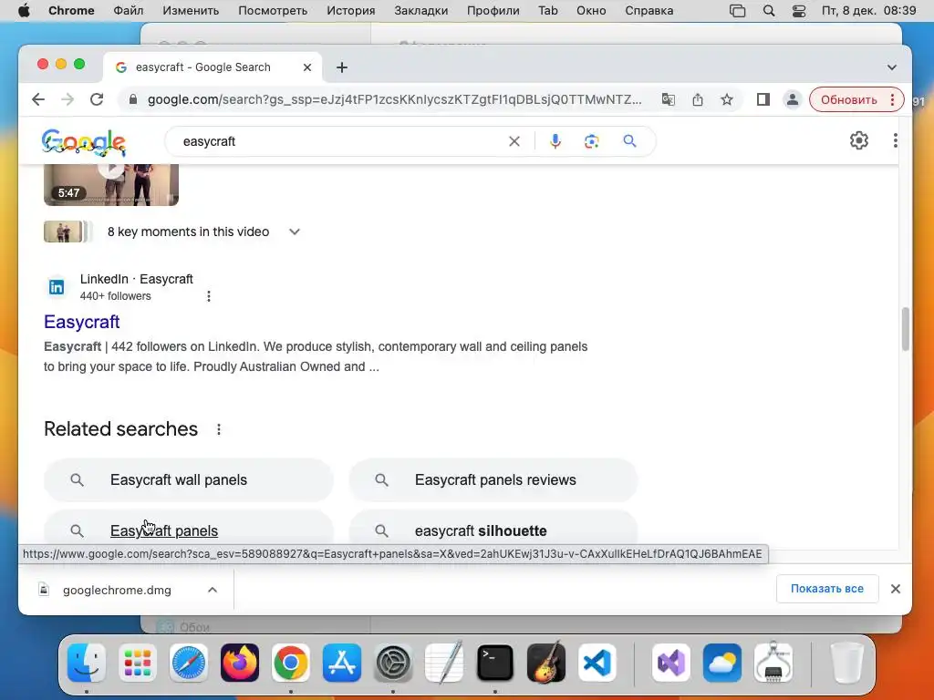Share this page via share icon
The height and width of the screenshot is (700, 934).
click(698, 99)
